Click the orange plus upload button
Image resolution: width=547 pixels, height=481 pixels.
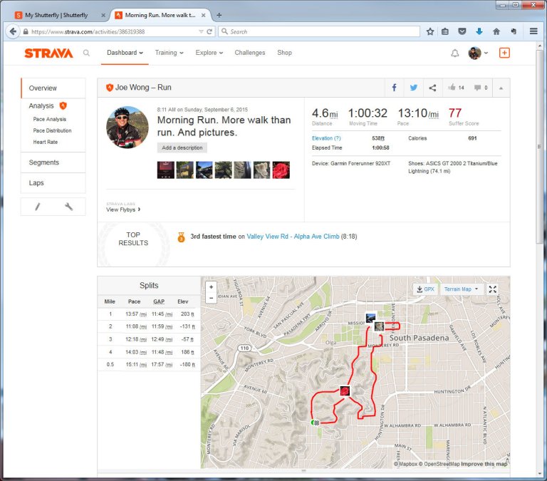pyautogui.click(x=504, y=53)
